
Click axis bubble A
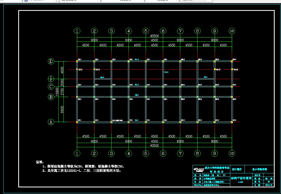tap(51, 122)
